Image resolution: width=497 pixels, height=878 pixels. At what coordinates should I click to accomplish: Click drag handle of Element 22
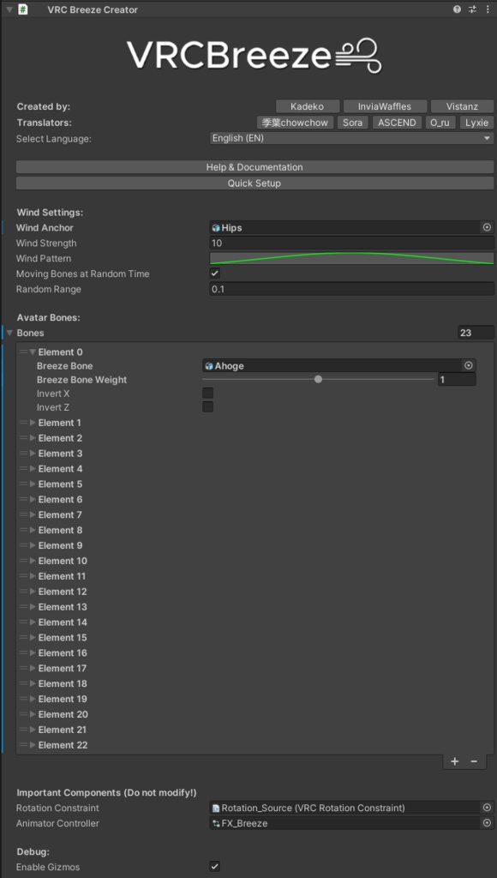23,745
